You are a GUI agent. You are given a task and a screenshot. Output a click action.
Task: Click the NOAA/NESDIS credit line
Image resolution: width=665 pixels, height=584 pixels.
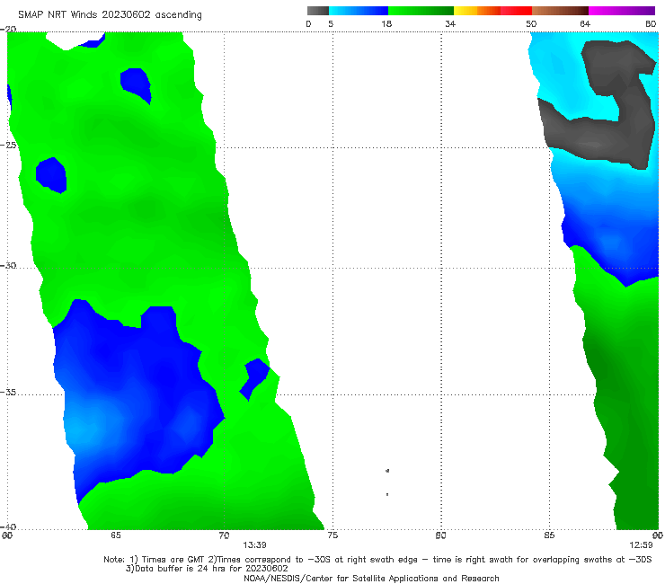coord(371,578)
